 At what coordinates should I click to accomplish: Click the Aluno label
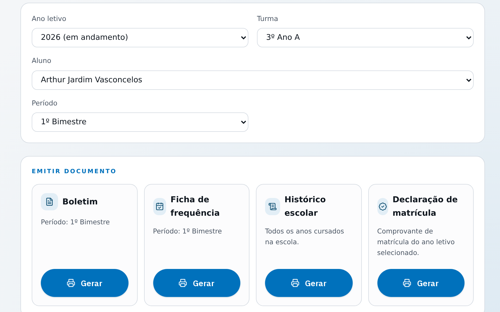pyautogui.click(x=41, y=61)
